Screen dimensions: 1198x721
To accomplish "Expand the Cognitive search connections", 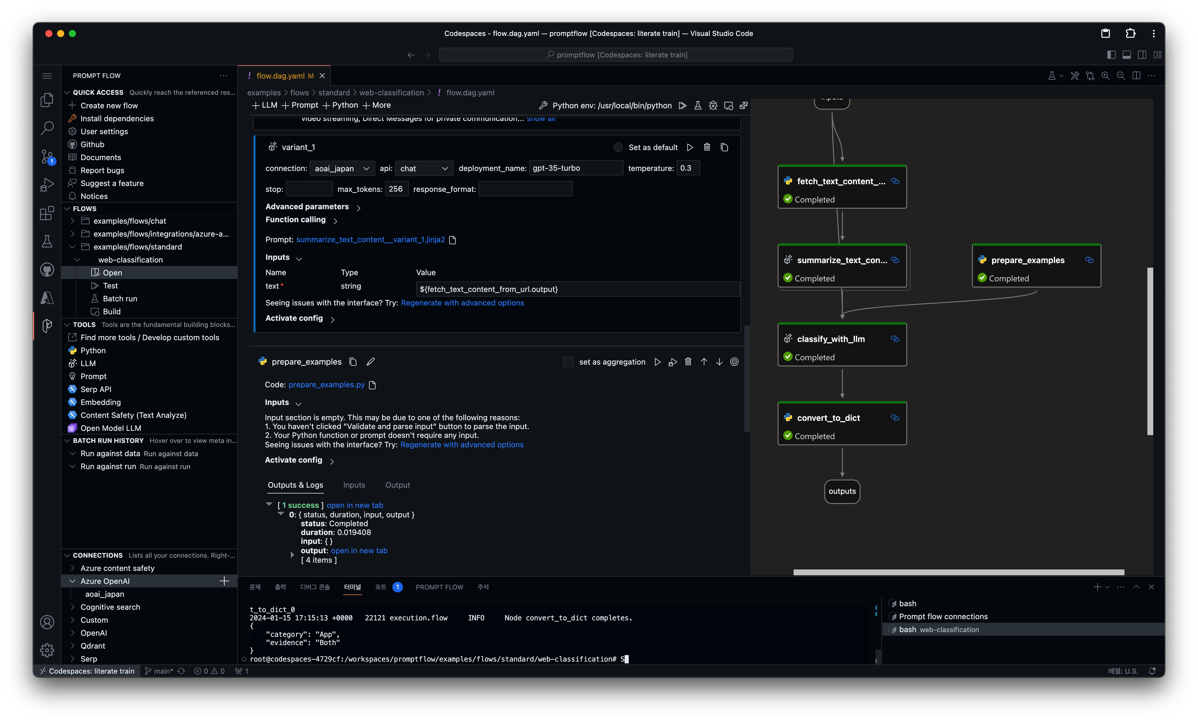I will (73, 607).
